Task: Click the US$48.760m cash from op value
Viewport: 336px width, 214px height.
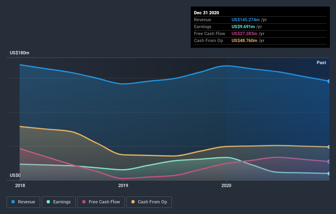Action: 244,40
